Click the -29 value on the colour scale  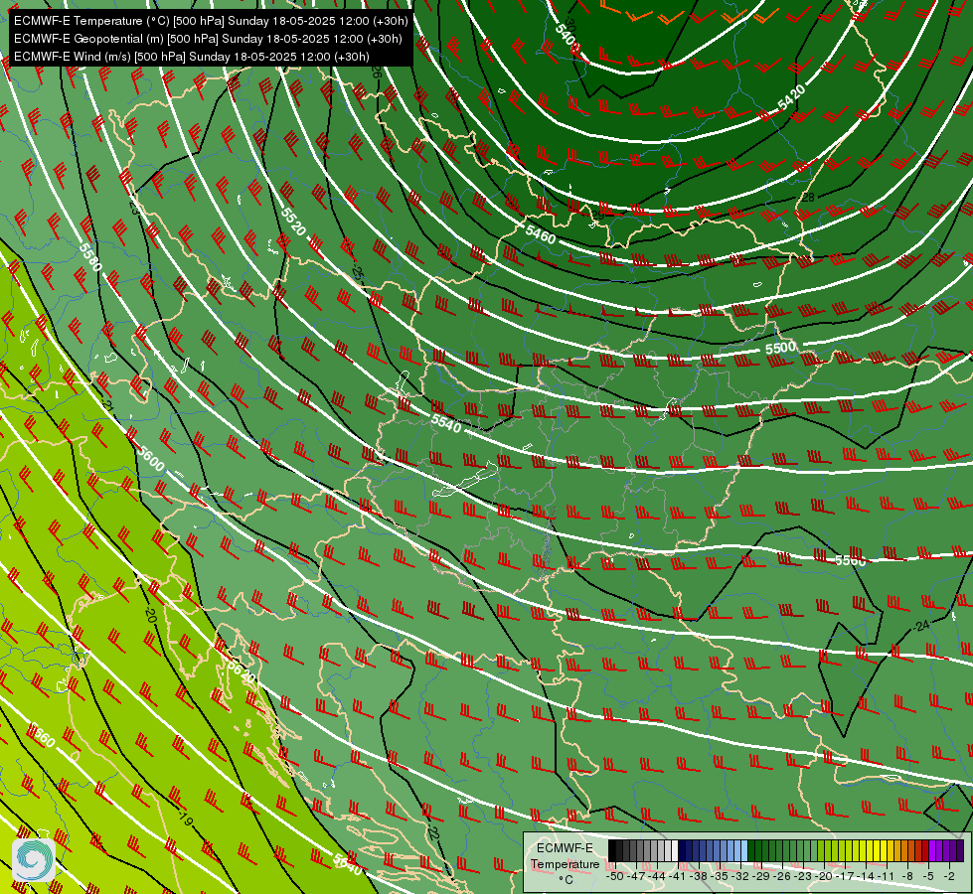tap(762, 876)
